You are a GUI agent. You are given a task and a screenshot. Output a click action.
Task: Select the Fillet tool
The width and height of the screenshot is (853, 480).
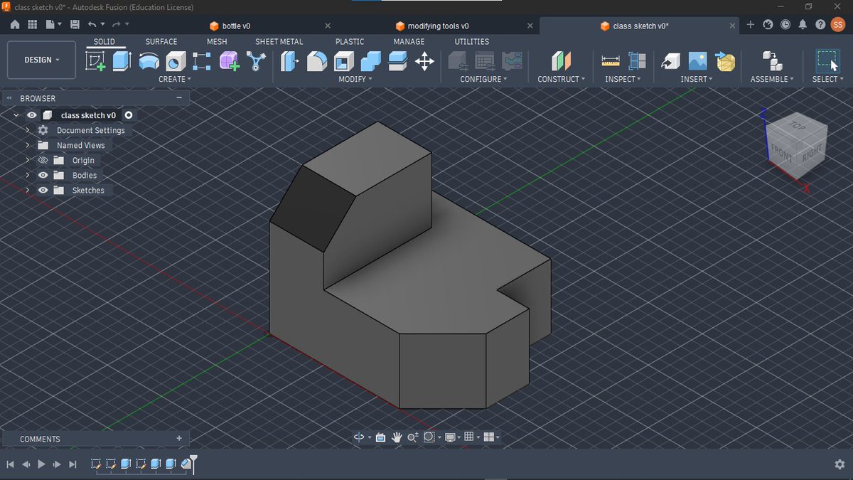317,61
